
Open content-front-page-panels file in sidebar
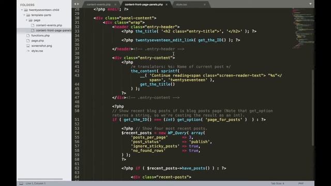coord(53,30)
